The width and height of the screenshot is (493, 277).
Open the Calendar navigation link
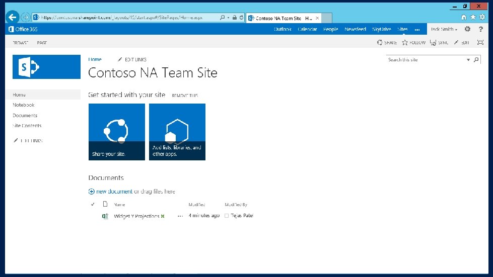(x=307, y=29)
